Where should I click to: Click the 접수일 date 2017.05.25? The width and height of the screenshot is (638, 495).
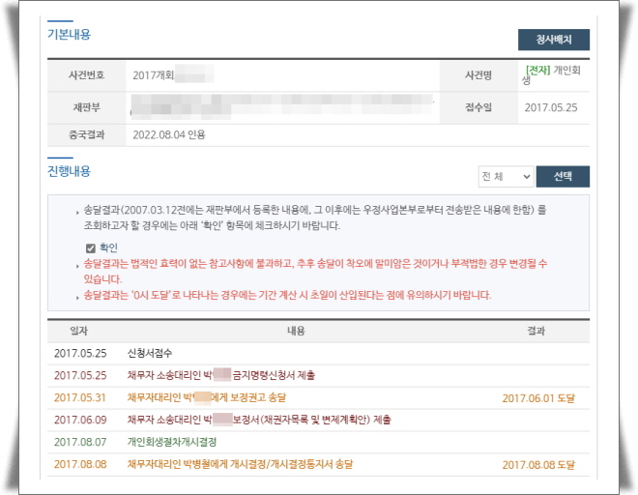click(550, 106)
